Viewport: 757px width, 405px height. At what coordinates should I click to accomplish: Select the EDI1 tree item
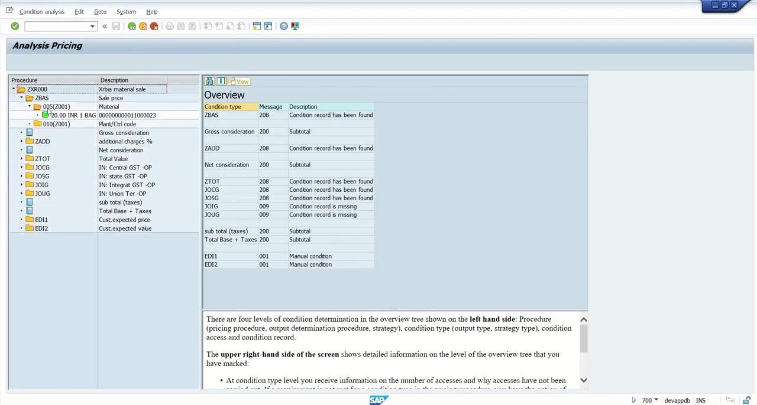(x=41, y=220)
